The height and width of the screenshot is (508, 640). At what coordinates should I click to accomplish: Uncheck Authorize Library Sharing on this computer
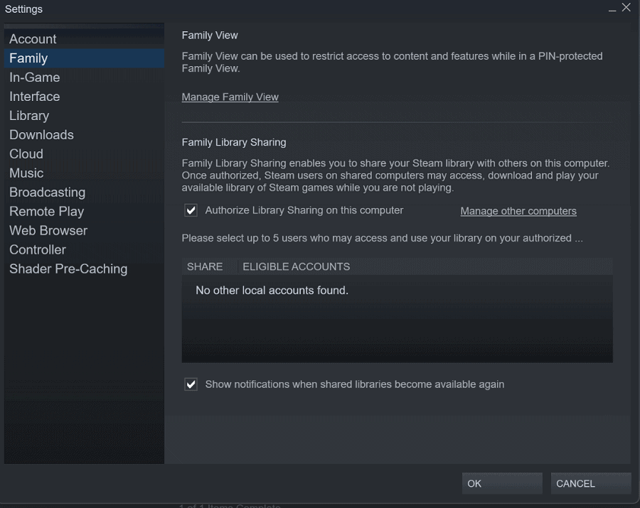(191, 210)
